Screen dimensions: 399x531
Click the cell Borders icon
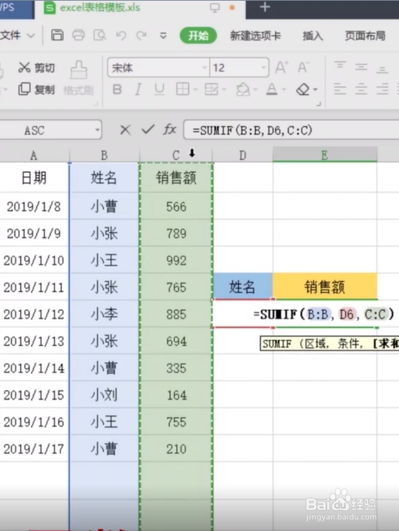click(183, 90)
